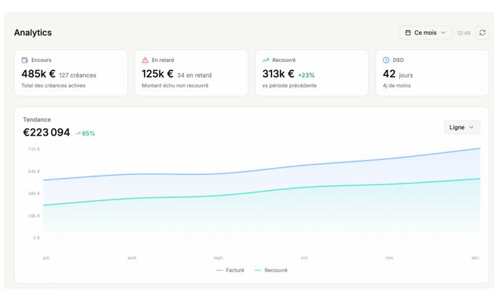Open the Encours 485k € card
The image size is (502, 295).
(71, 73)
